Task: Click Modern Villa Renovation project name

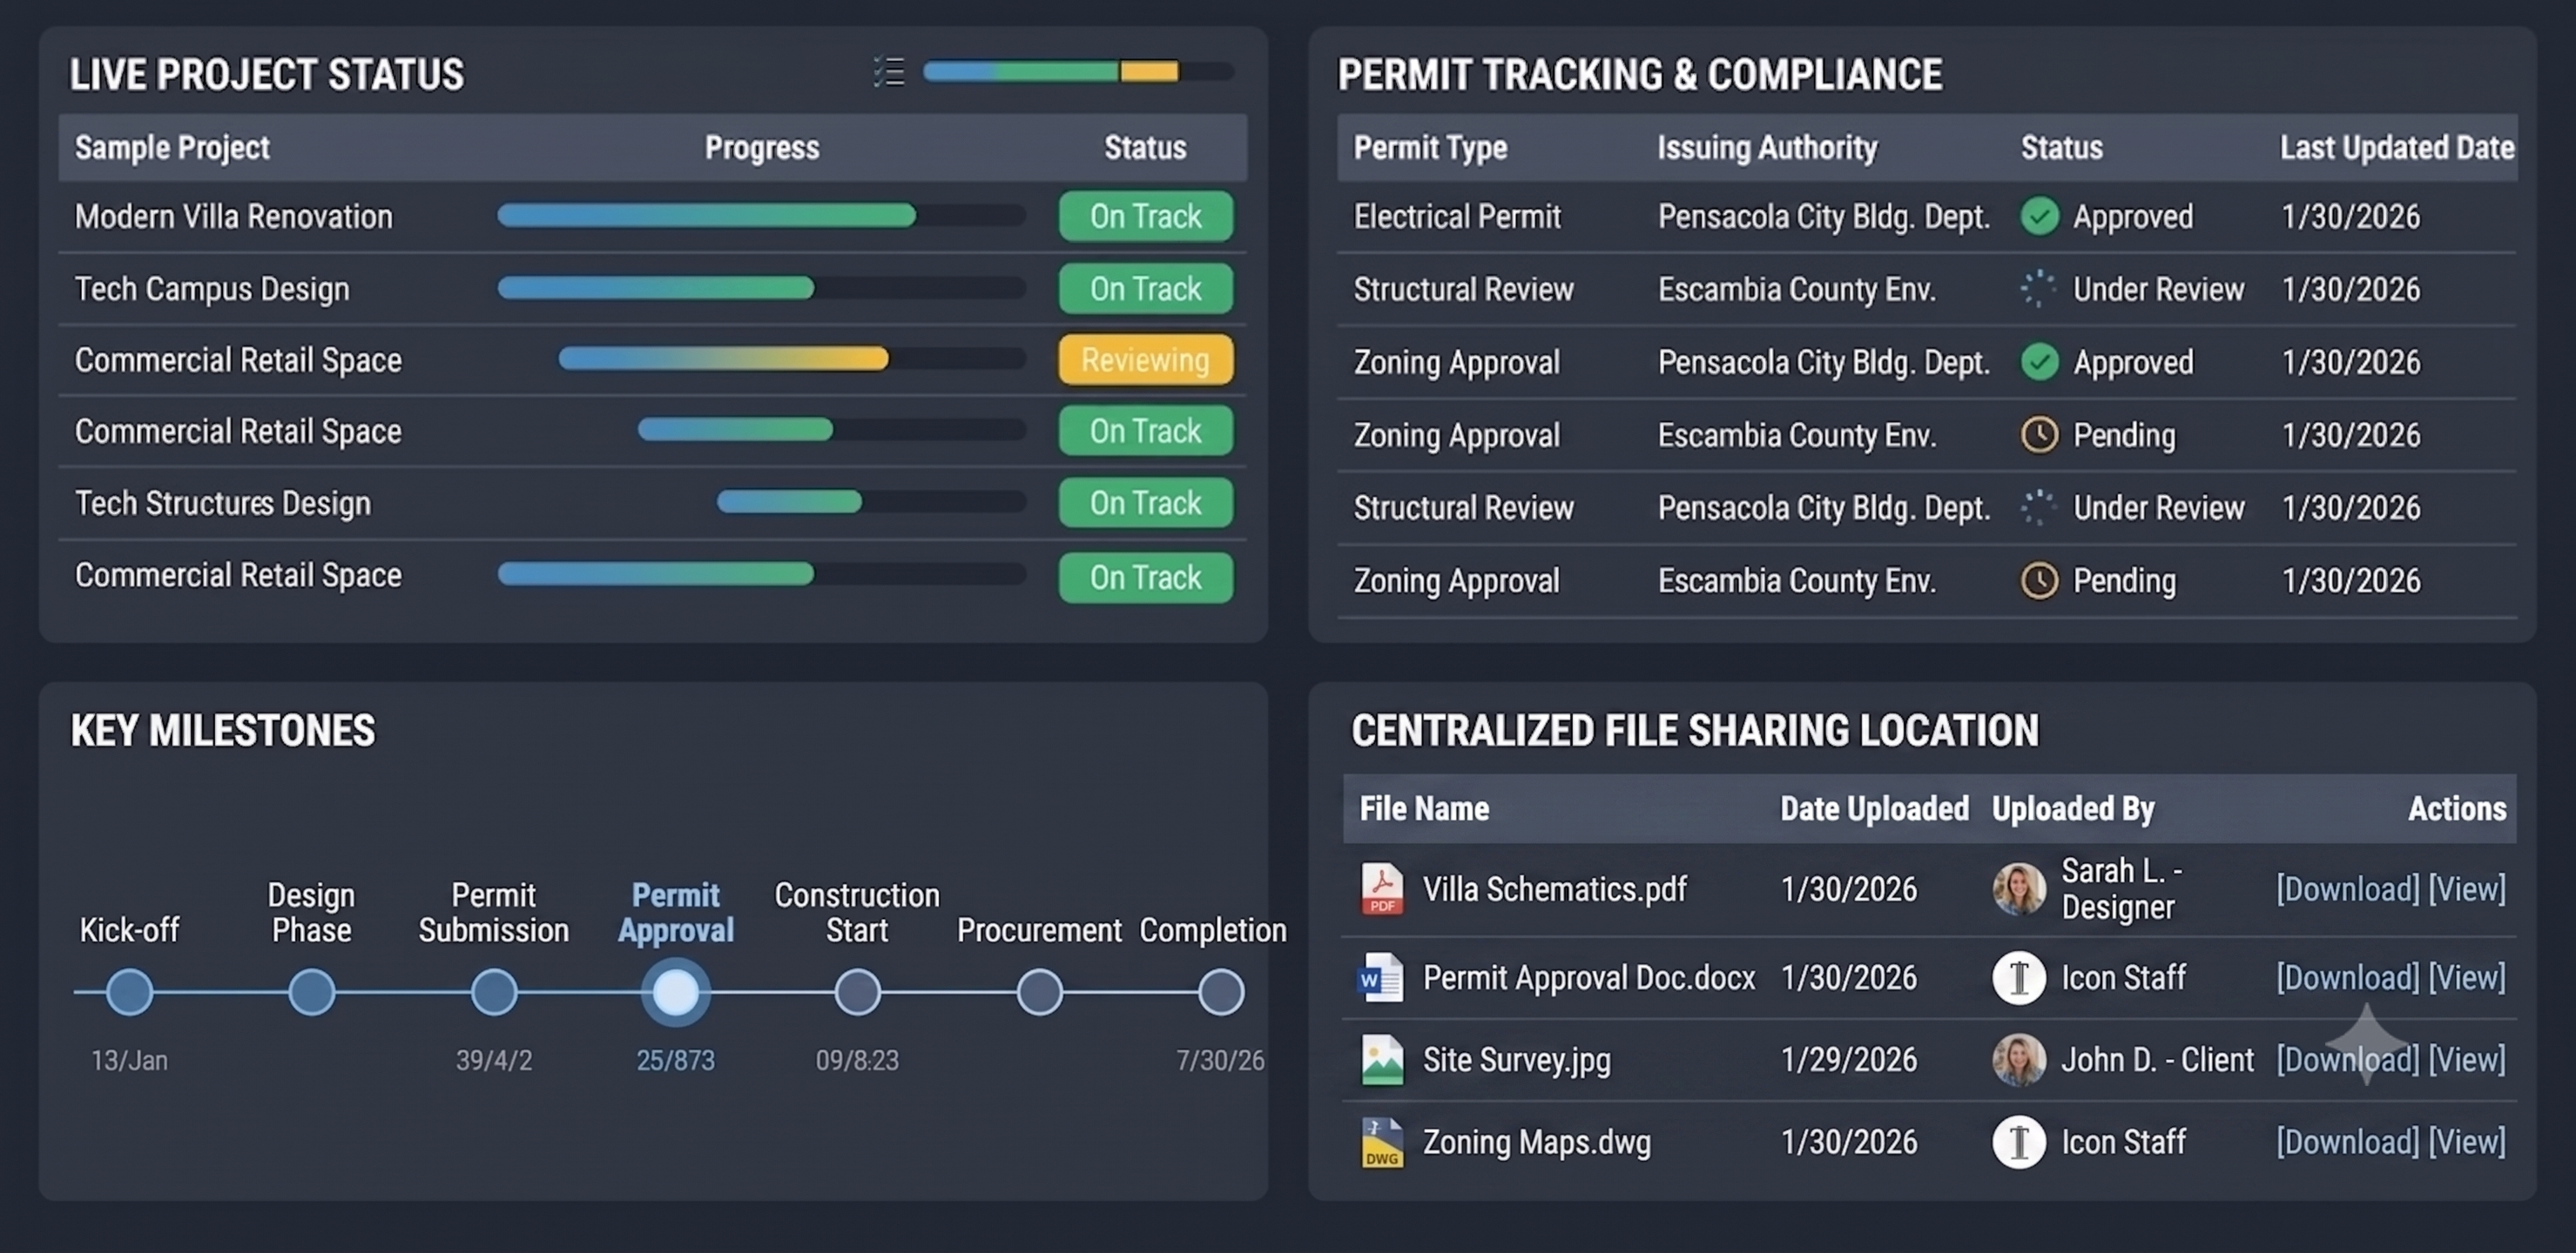Action: pos(234,216)
